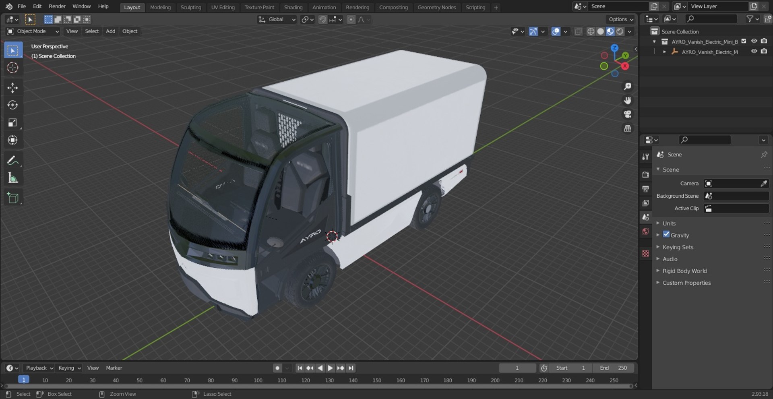
Task: Toggle the Gravity checkbox
Action: tap(666, 234)
